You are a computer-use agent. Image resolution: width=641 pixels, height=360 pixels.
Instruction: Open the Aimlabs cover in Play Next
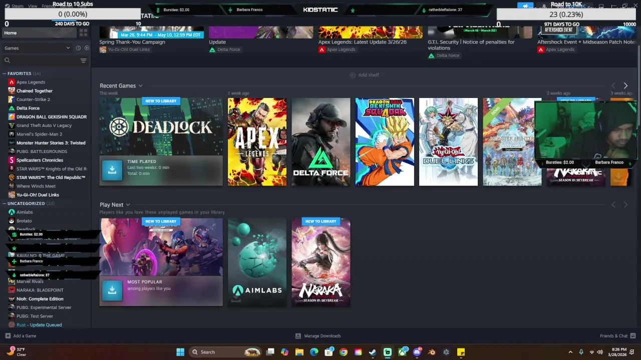(257, 262)
